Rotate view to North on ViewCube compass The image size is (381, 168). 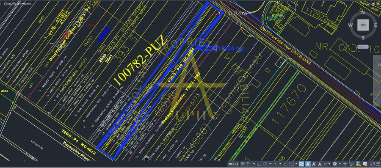pyautogui.click(x=363, y=13)
